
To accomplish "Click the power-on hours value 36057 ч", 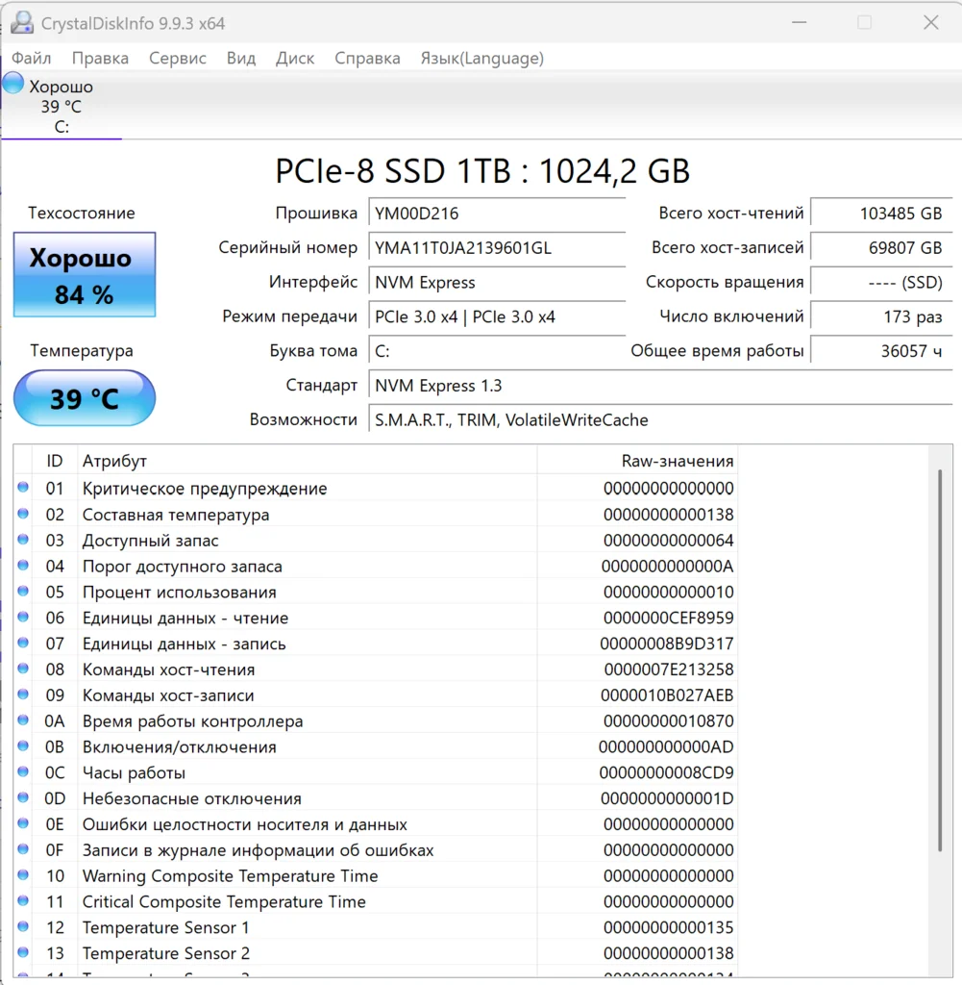I will (x=881, y=351).
